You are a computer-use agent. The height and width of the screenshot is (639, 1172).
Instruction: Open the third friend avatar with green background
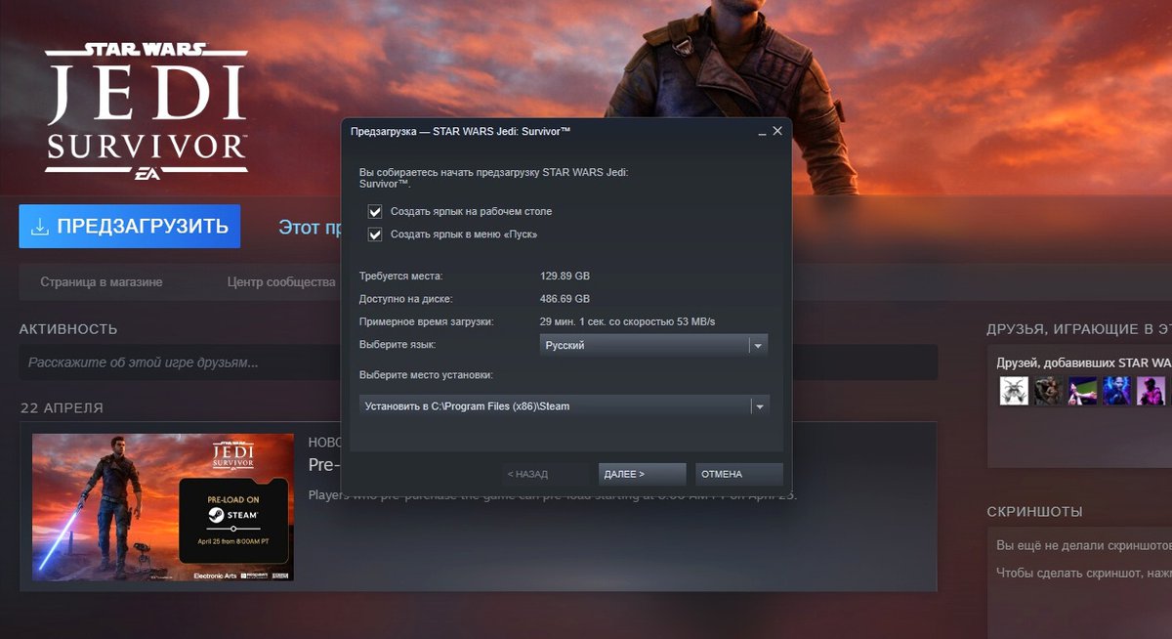(1082, 391)
